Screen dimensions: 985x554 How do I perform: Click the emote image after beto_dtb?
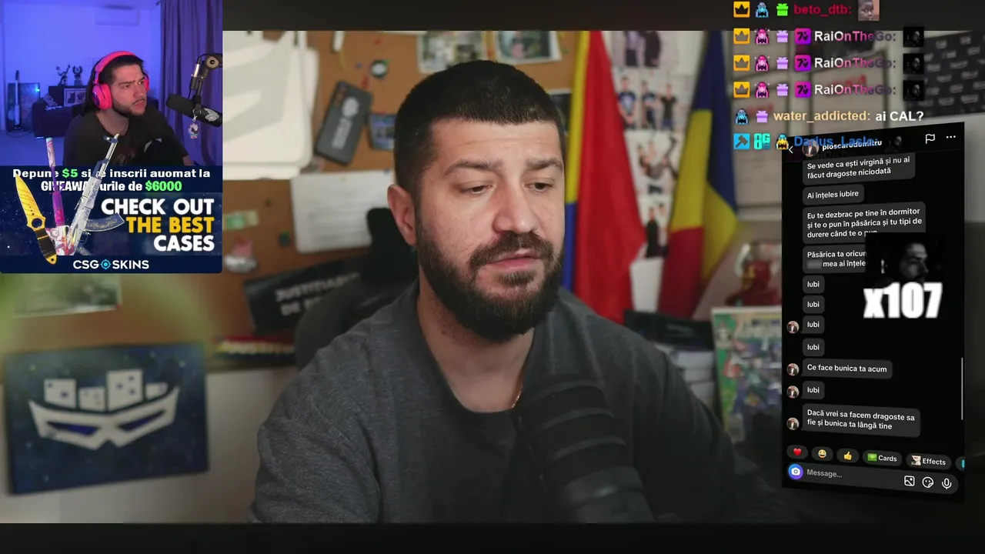(868, 10)
